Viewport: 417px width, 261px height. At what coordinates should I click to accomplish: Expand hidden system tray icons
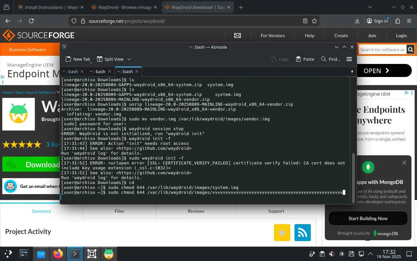tap(370, 254)
